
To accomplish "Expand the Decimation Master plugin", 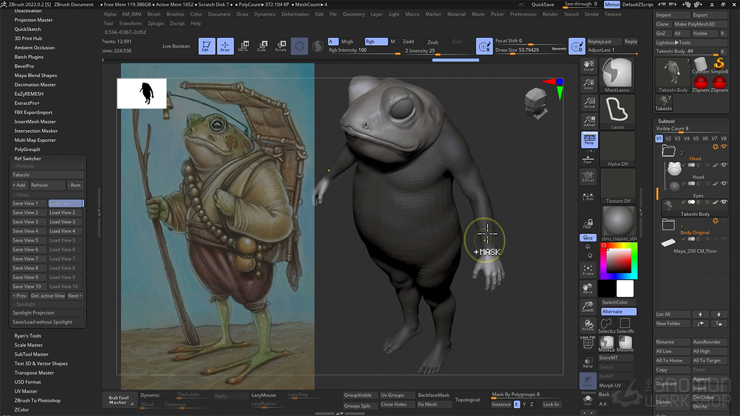I will click(x=35, y=85).
